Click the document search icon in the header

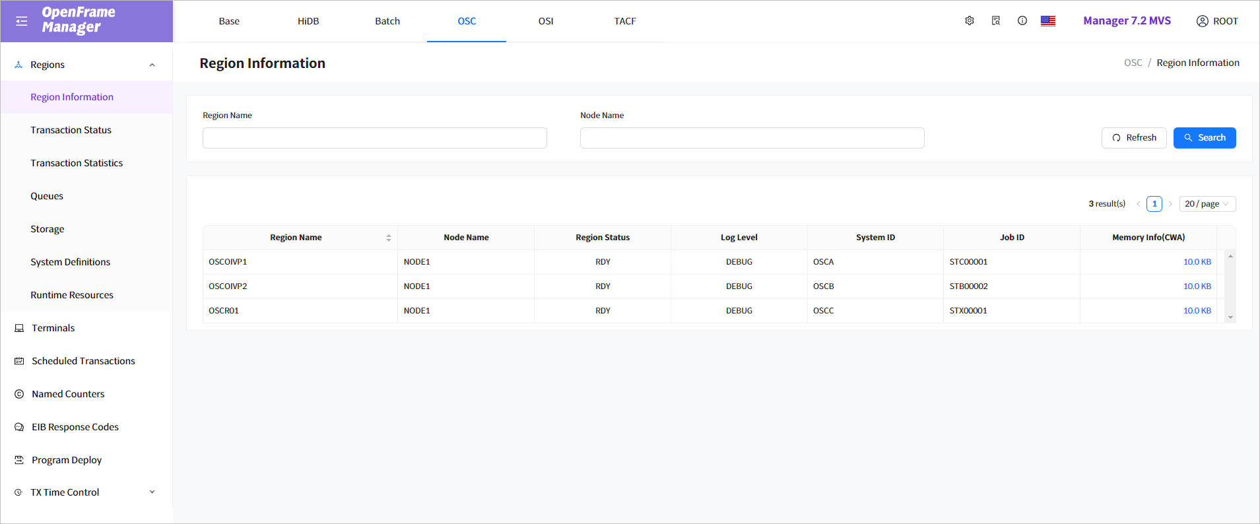[995, 21]
